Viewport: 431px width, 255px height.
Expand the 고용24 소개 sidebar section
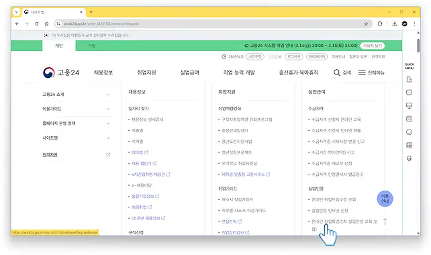coord(76,94)
